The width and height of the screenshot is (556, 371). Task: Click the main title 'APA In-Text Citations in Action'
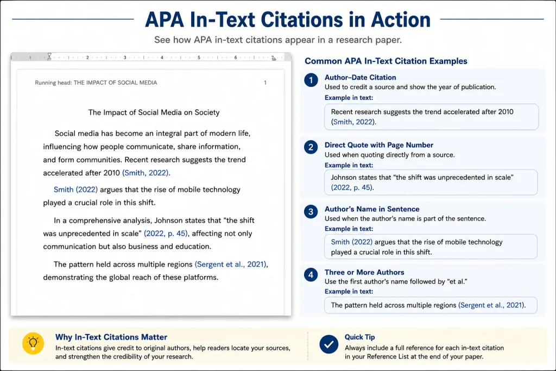point(288,20)
